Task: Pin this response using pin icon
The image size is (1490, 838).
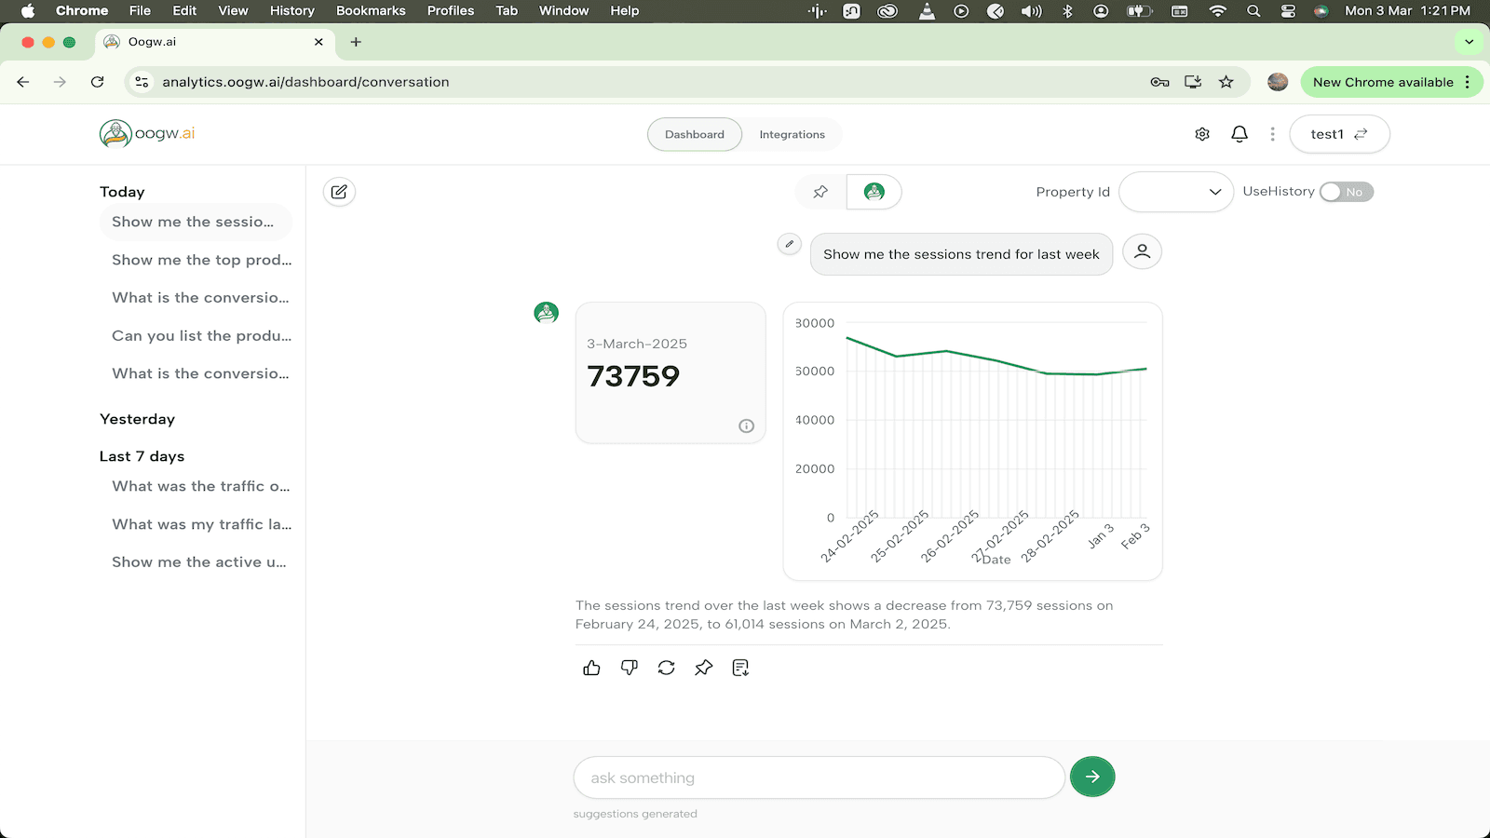Action: [x=703, y=668]
